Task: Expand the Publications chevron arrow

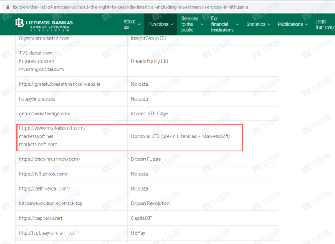Action: tap(306, 24)
